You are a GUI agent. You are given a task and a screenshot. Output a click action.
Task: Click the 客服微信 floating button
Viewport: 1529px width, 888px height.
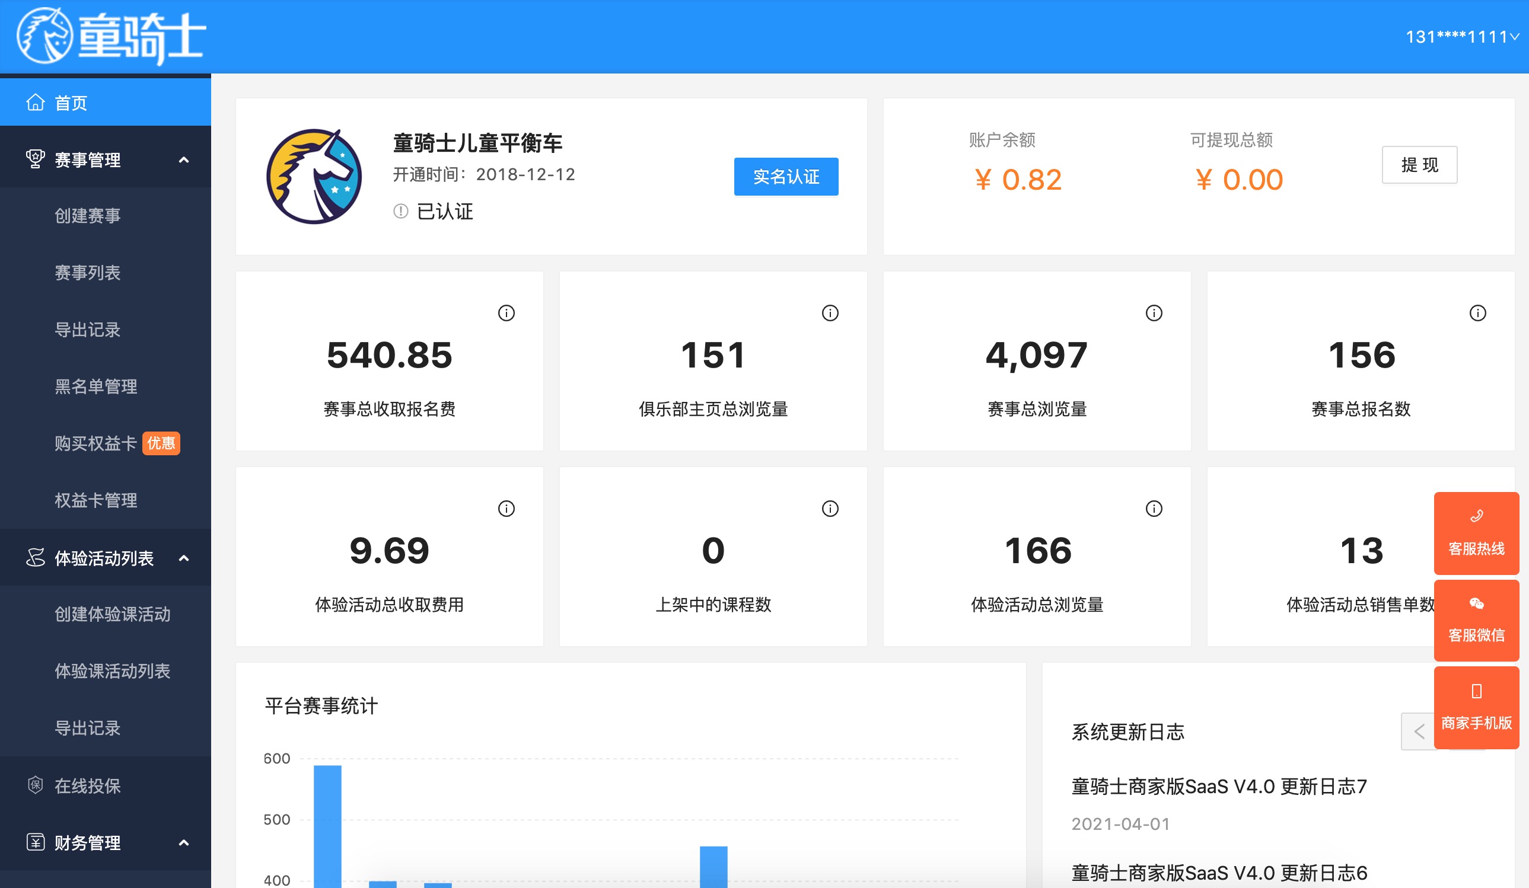[1477, 620]
